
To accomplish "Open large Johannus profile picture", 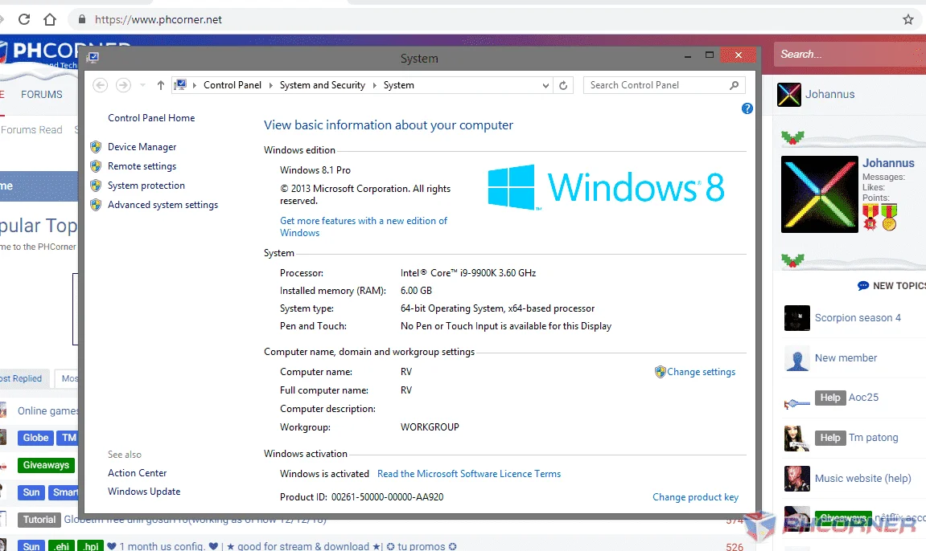I will pos(819,194).
